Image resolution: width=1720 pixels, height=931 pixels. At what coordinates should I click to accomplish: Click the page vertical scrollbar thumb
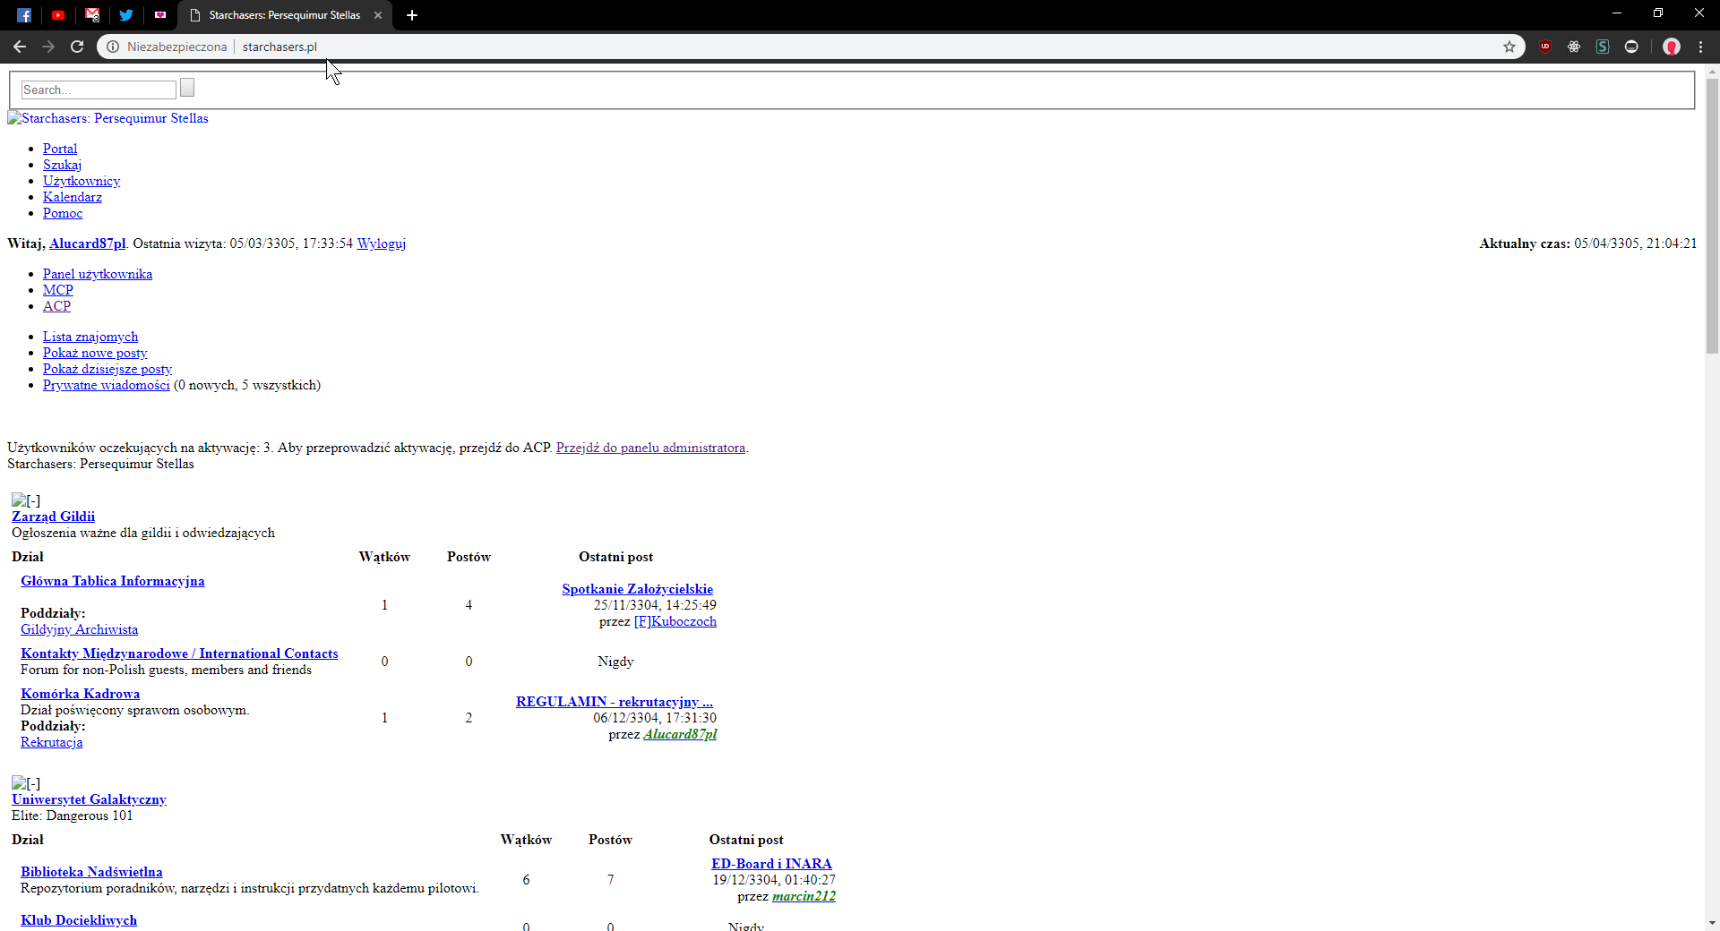(x=1712, y=215)
